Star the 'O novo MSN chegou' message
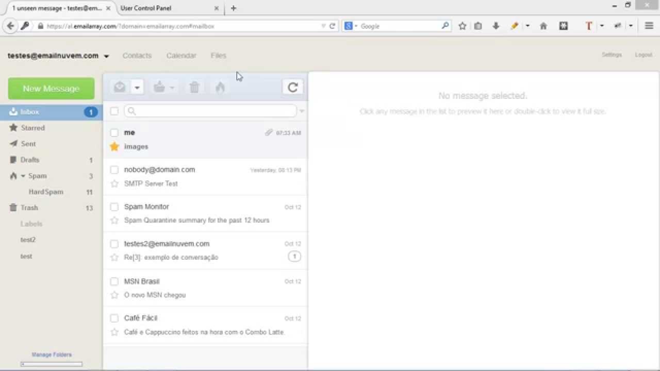 (x=114, y=295)
